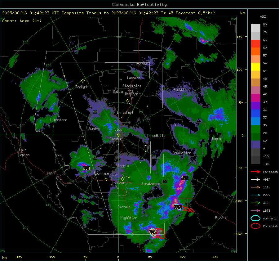Click the Drumheller city label
Image resolution: width=279 pixels, height=261 pixels.
tap(182, 153)
